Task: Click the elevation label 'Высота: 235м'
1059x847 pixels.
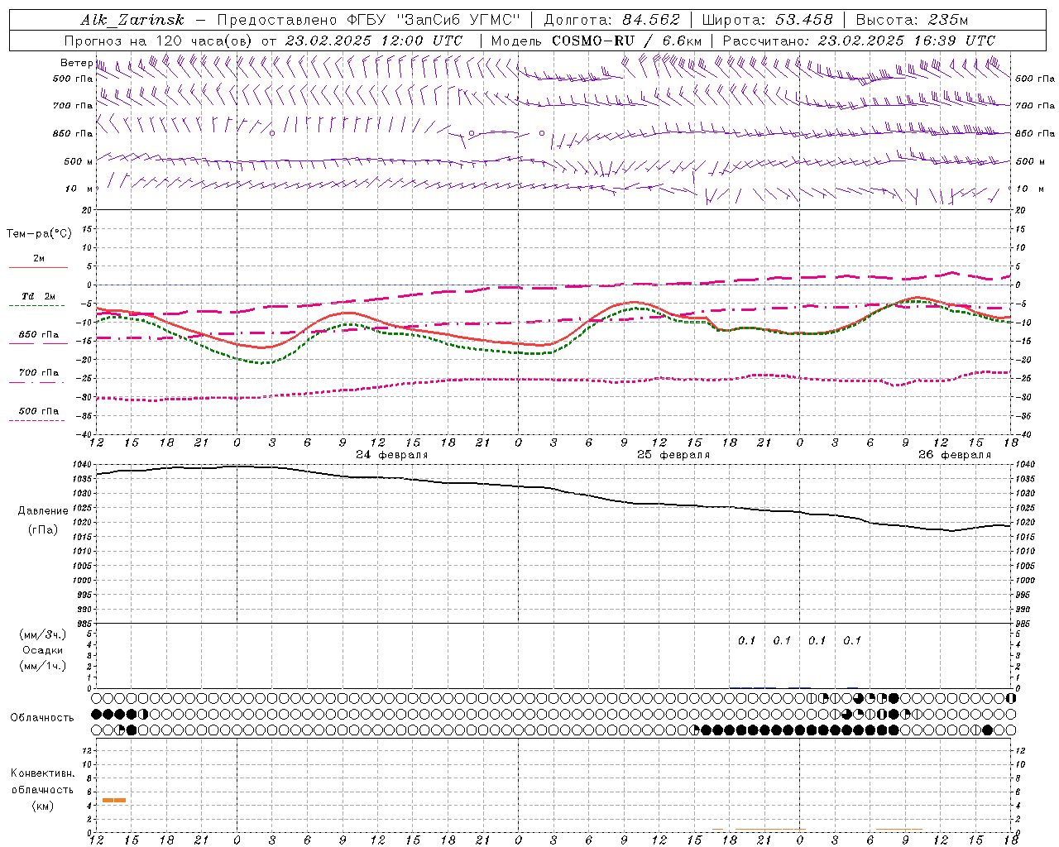Action: tap(912, 20)
